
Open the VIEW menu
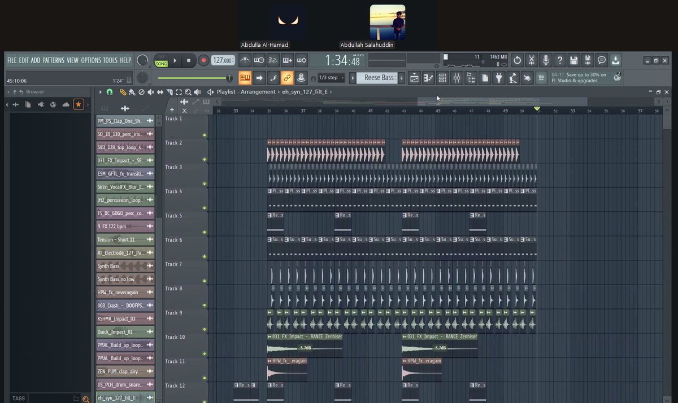(x=73, y=60)
